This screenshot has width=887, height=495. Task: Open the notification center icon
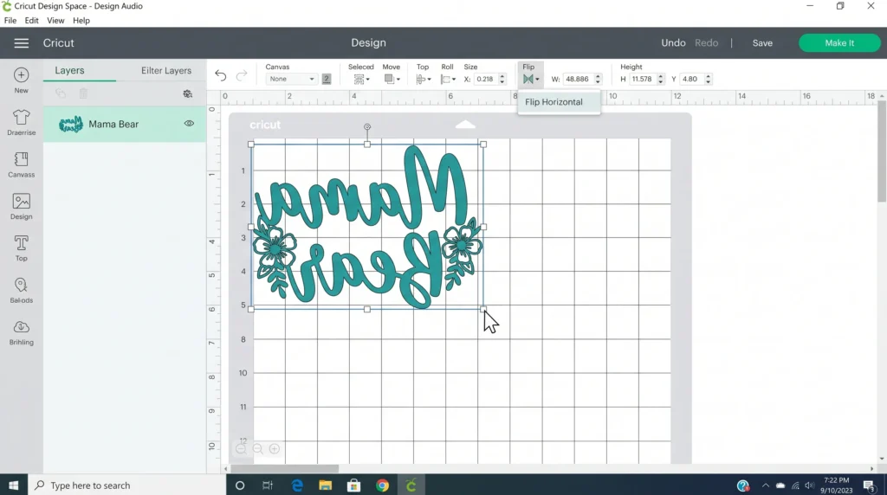point(870,485)
